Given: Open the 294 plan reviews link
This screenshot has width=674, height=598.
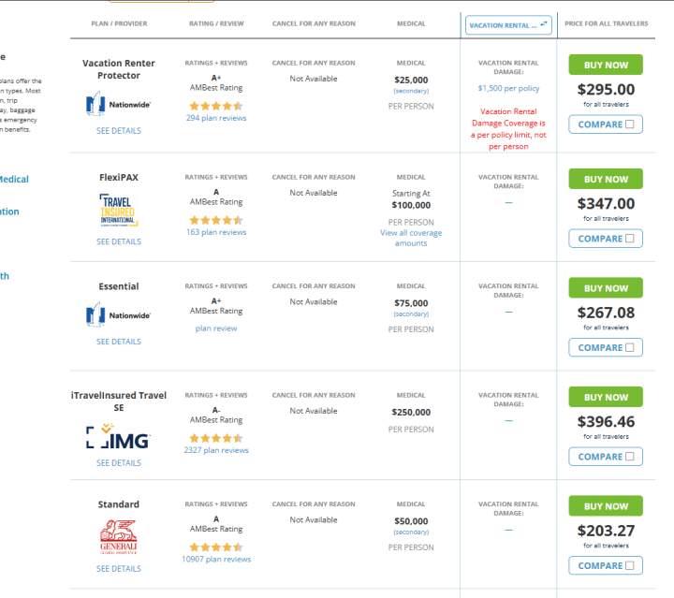Looking at the screenshot, I should [216, 118].
